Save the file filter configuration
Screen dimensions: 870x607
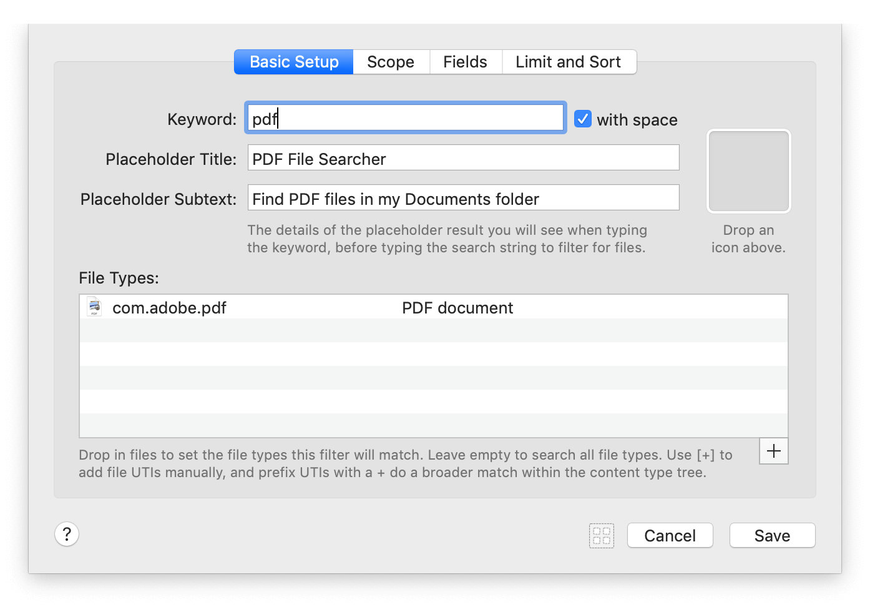[x=772, y=535]
